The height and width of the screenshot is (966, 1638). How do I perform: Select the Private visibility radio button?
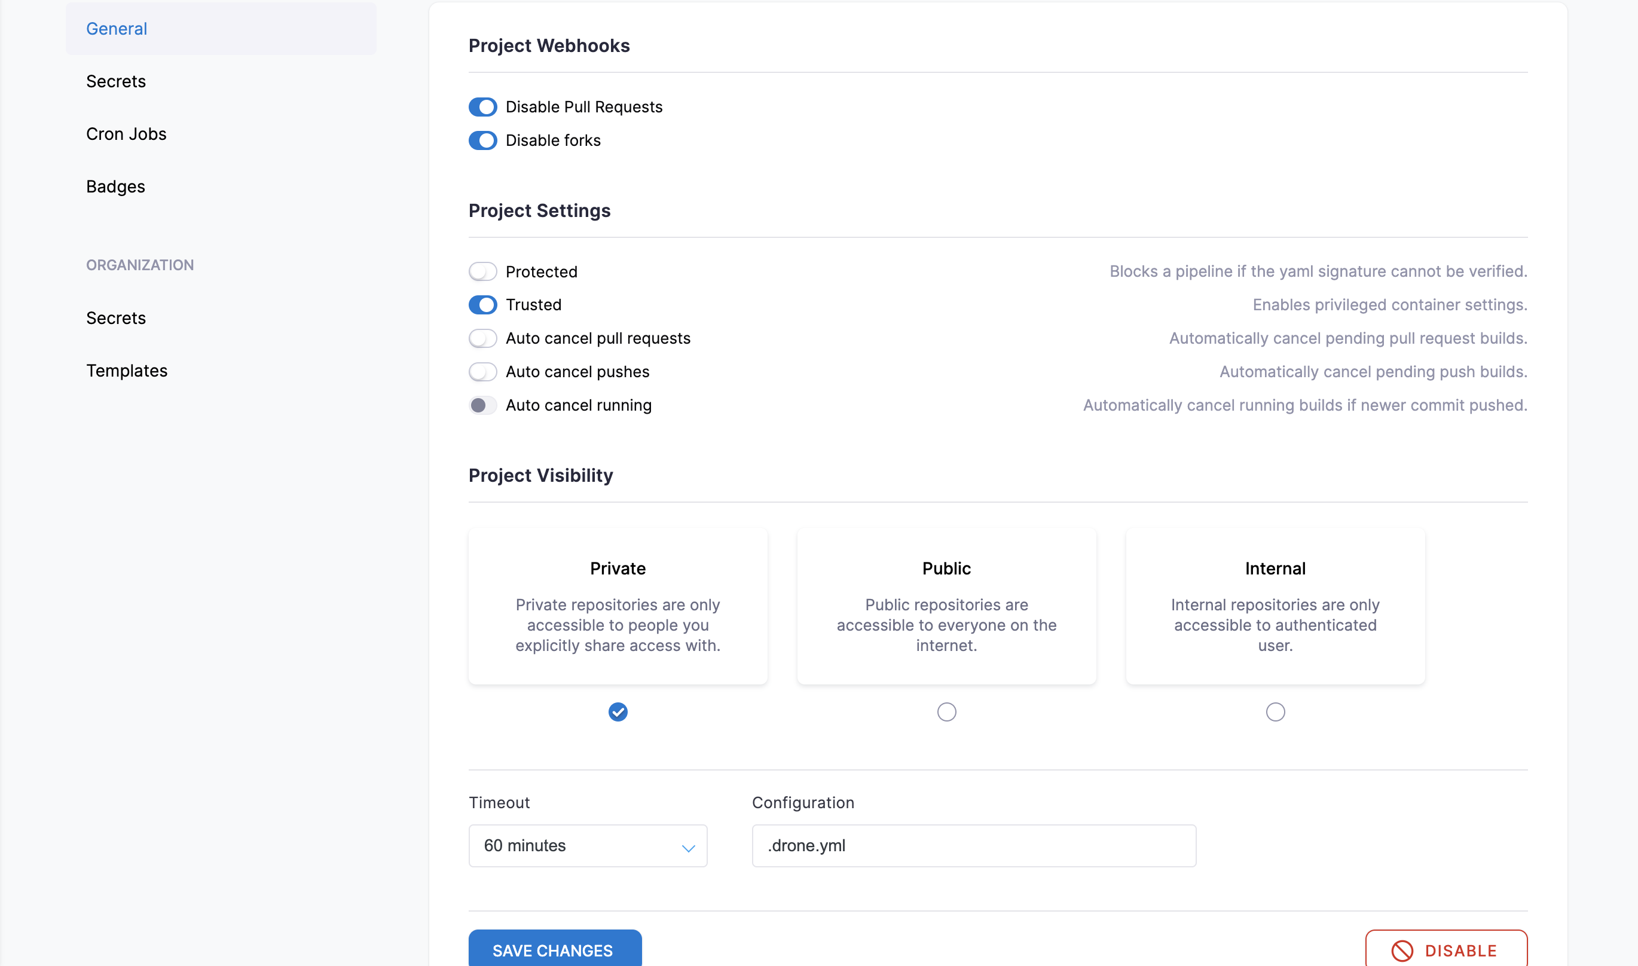pos(618,712)
